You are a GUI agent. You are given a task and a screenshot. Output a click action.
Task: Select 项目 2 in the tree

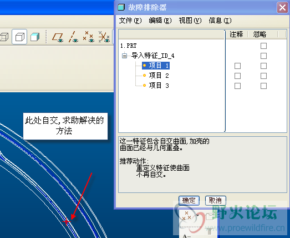pyautogui.click(x=159, y=76)
